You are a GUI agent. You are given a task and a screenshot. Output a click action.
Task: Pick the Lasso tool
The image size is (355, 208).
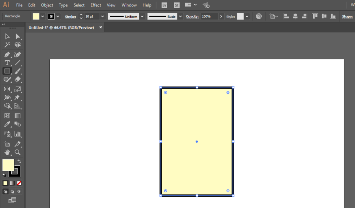pos(18,45)
